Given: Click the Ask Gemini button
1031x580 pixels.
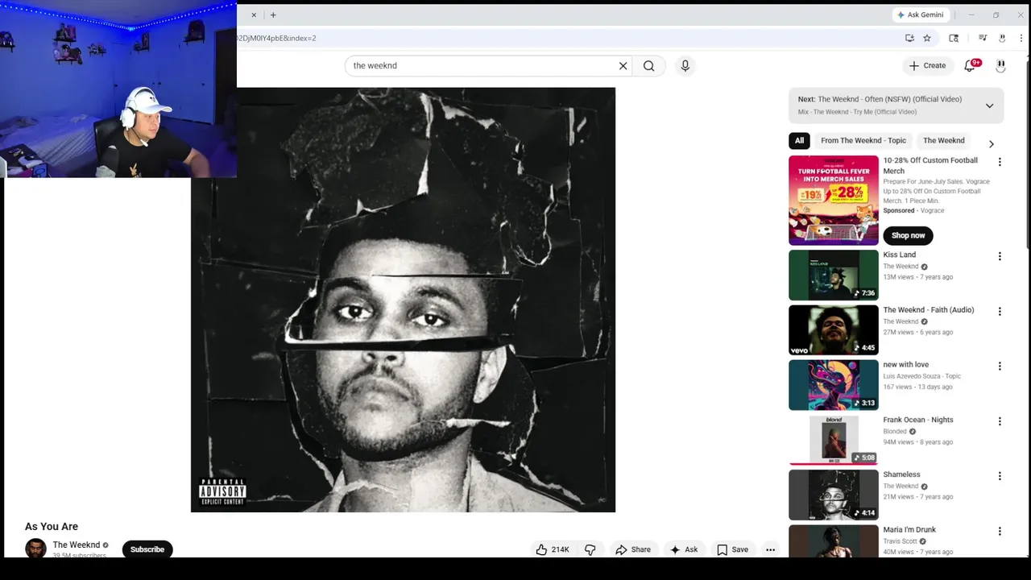Looking at the screenshot, I should click(920, 14).
